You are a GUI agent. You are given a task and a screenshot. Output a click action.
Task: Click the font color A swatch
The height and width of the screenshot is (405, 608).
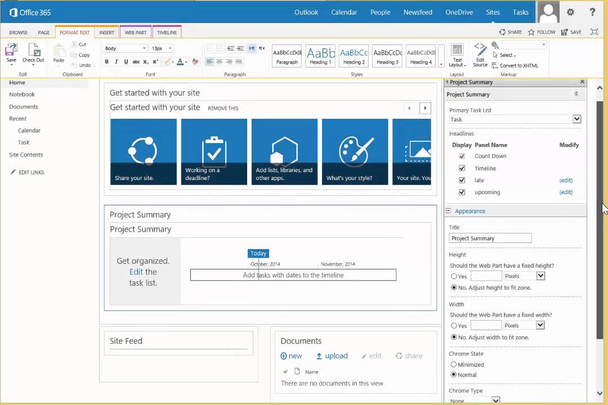180,62
